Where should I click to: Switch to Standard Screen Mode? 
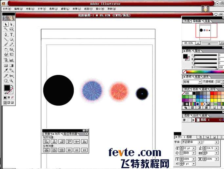tap(5, 102)
